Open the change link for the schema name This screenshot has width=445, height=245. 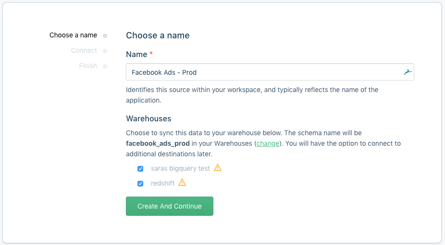point(268,143)
